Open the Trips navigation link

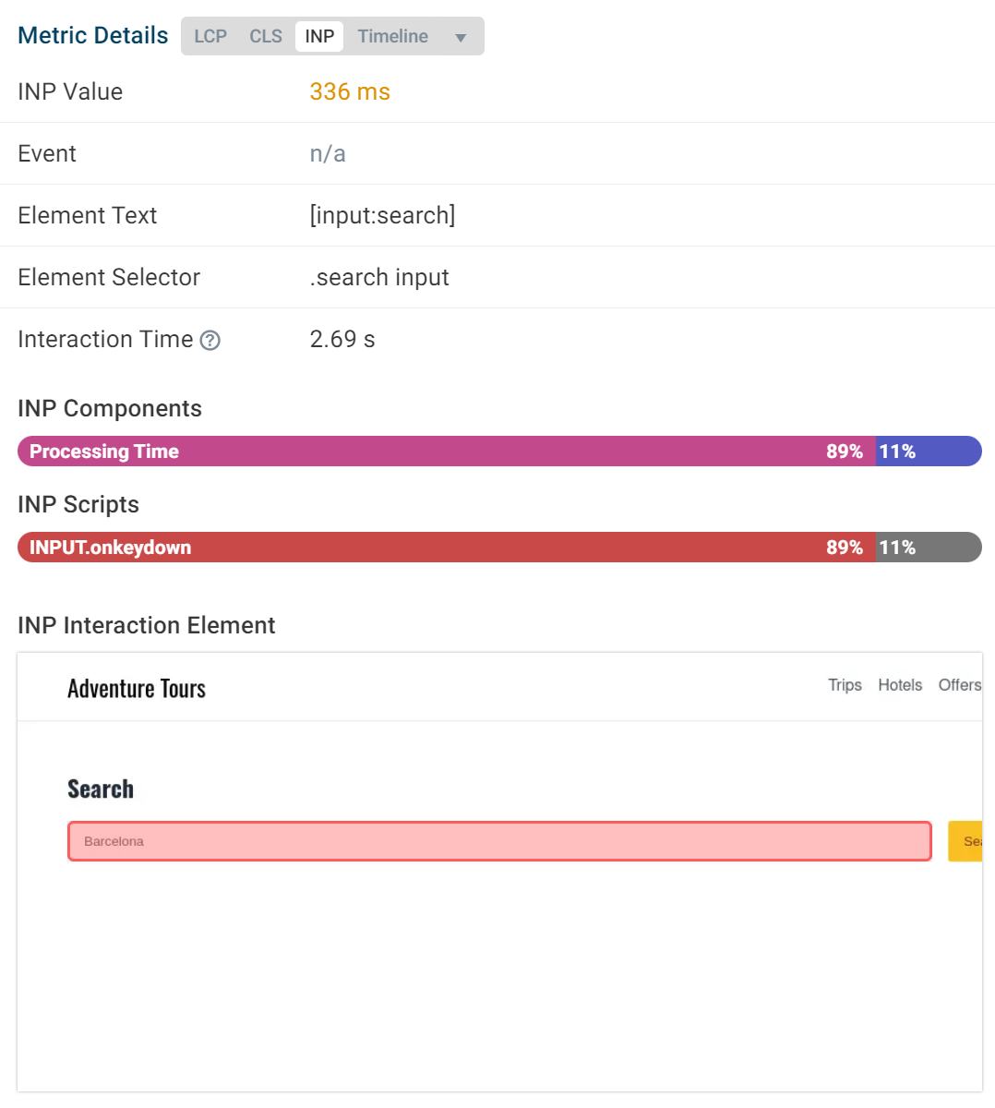click(845, 685)
